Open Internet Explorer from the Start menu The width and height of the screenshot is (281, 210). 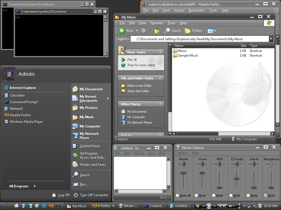pyautogui.click(x=20, y=88)
